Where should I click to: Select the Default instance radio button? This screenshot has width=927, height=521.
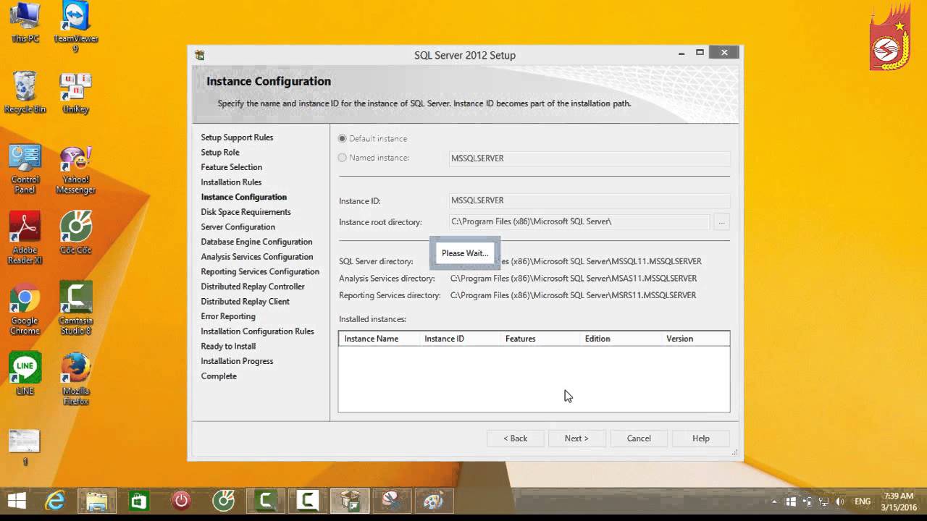tap(343, 138)
